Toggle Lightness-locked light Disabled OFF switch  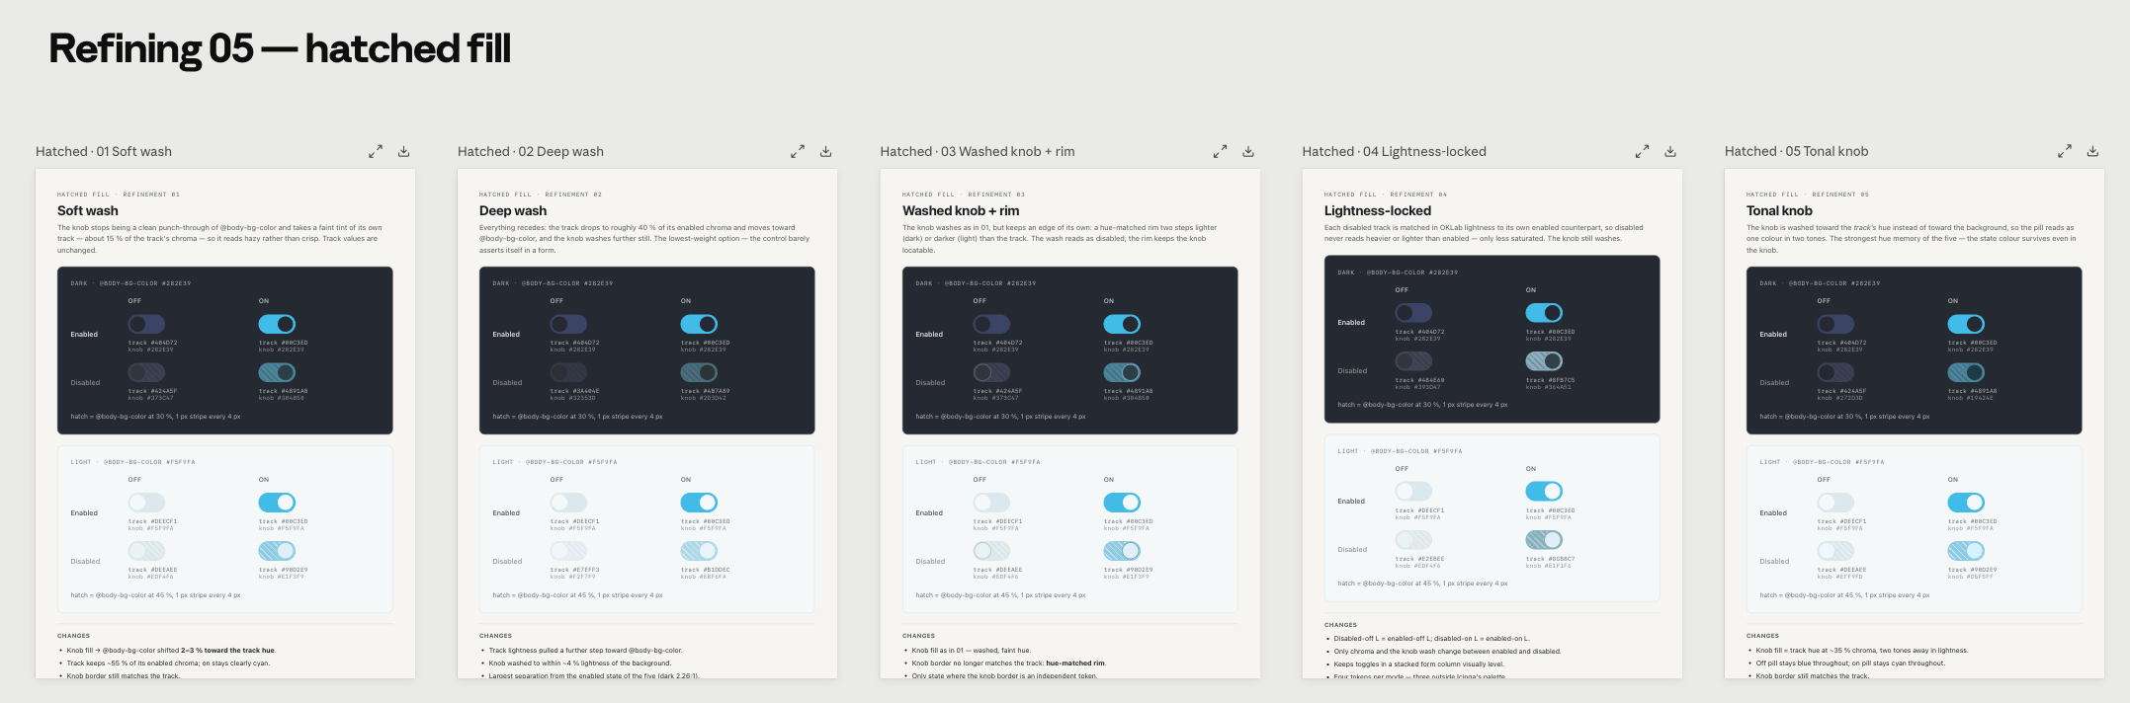tap(1413, 540)
